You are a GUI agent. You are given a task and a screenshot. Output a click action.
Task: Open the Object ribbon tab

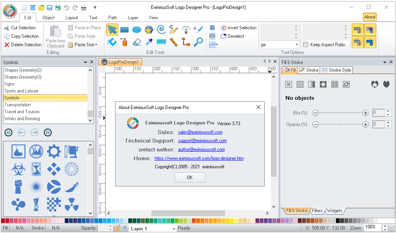(49, 18)
